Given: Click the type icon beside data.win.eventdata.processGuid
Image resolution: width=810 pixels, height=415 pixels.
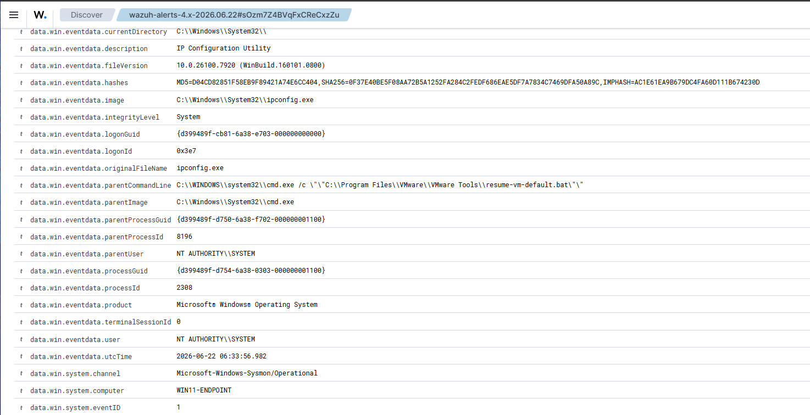Looking at the screenshot, I should (21, 271).
